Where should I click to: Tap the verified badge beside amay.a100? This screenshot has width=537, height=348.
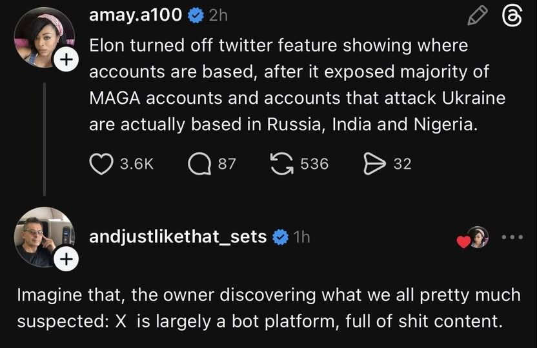[196, 16]
